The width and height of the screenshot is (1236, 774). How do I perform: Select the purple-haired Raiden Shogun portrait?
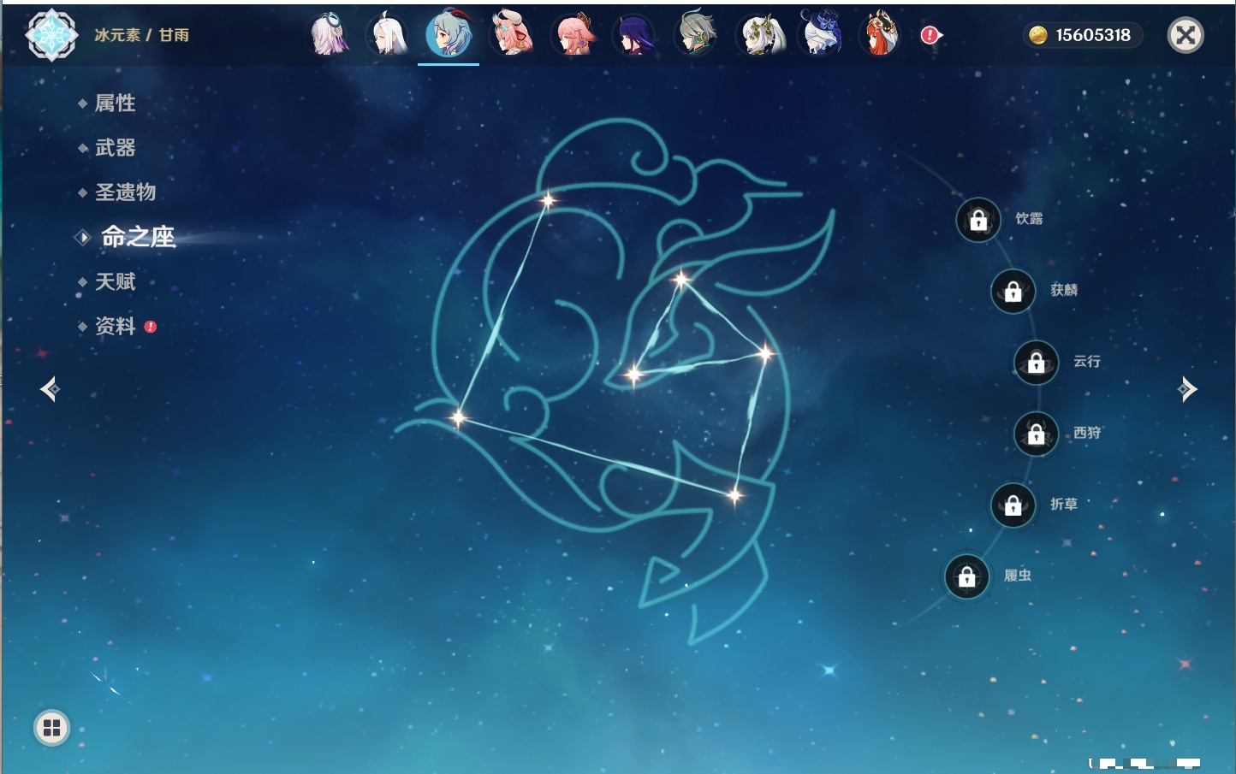pos(635,35)
